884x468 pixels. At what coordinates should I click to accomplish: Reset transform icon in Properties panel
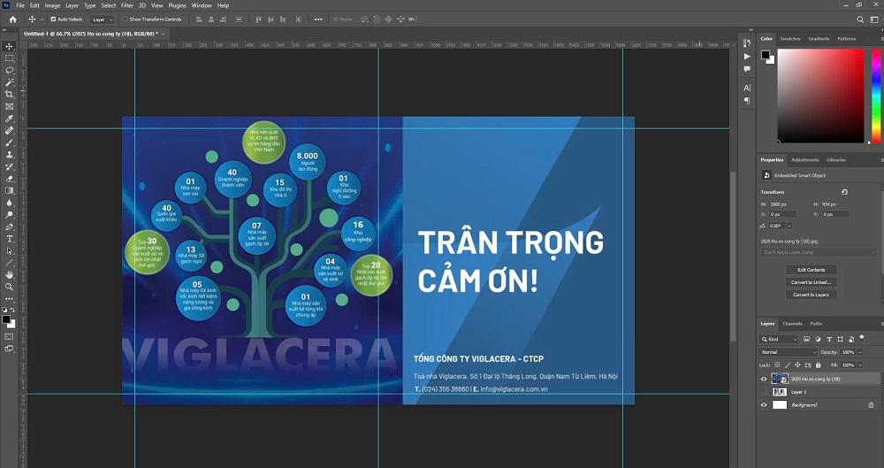tap(844, 192)
